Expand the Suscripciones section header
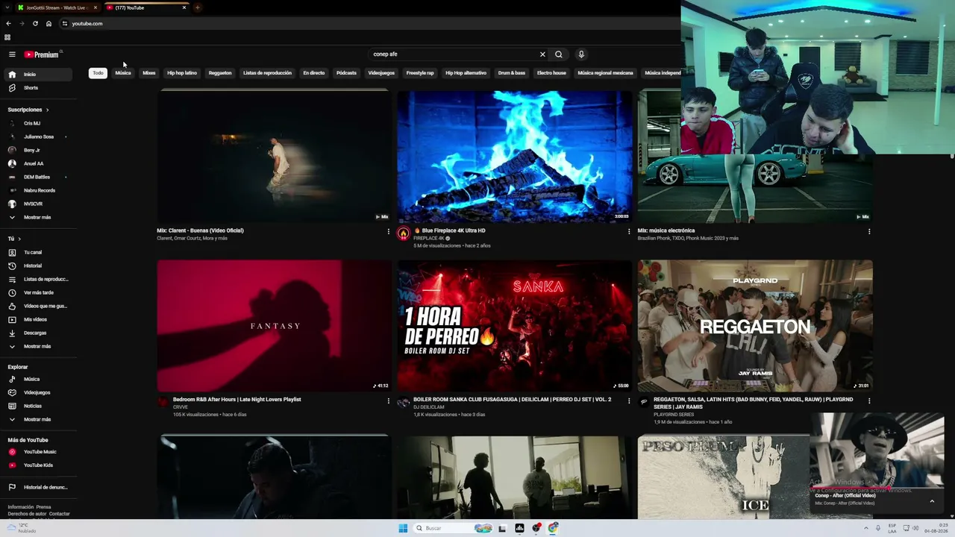 tap(28, 110)
